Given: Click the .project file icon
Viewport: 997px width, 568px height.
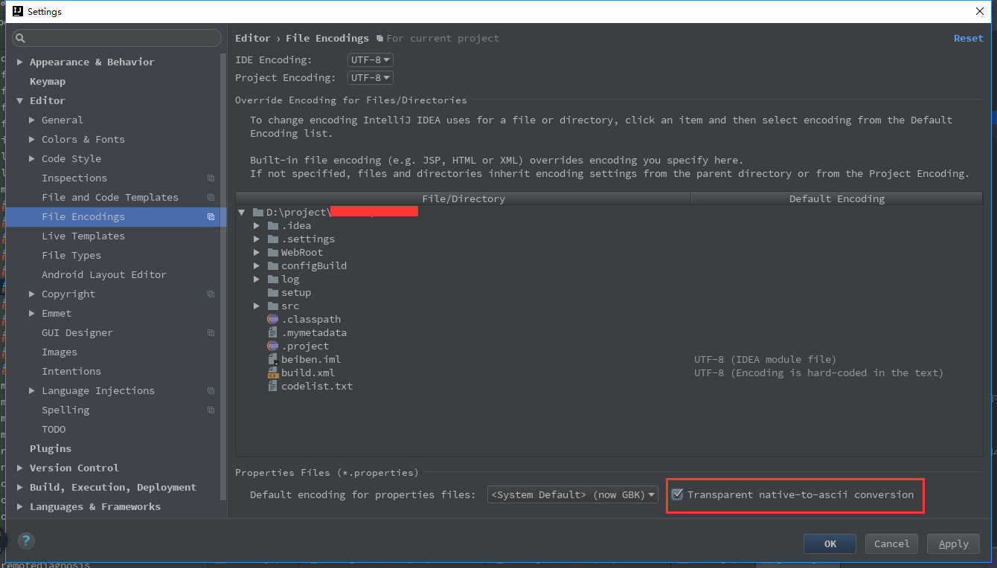Looking at the screenshot, I should tap(273, 346).
